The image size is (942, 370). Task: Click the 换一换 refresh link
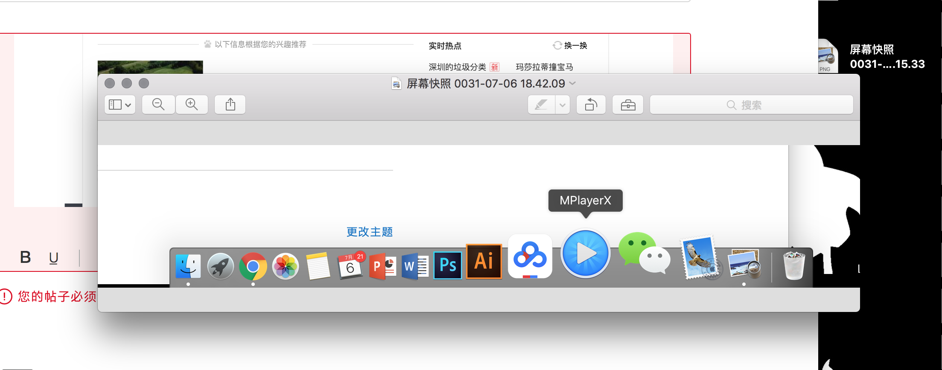tap(570, 45)
